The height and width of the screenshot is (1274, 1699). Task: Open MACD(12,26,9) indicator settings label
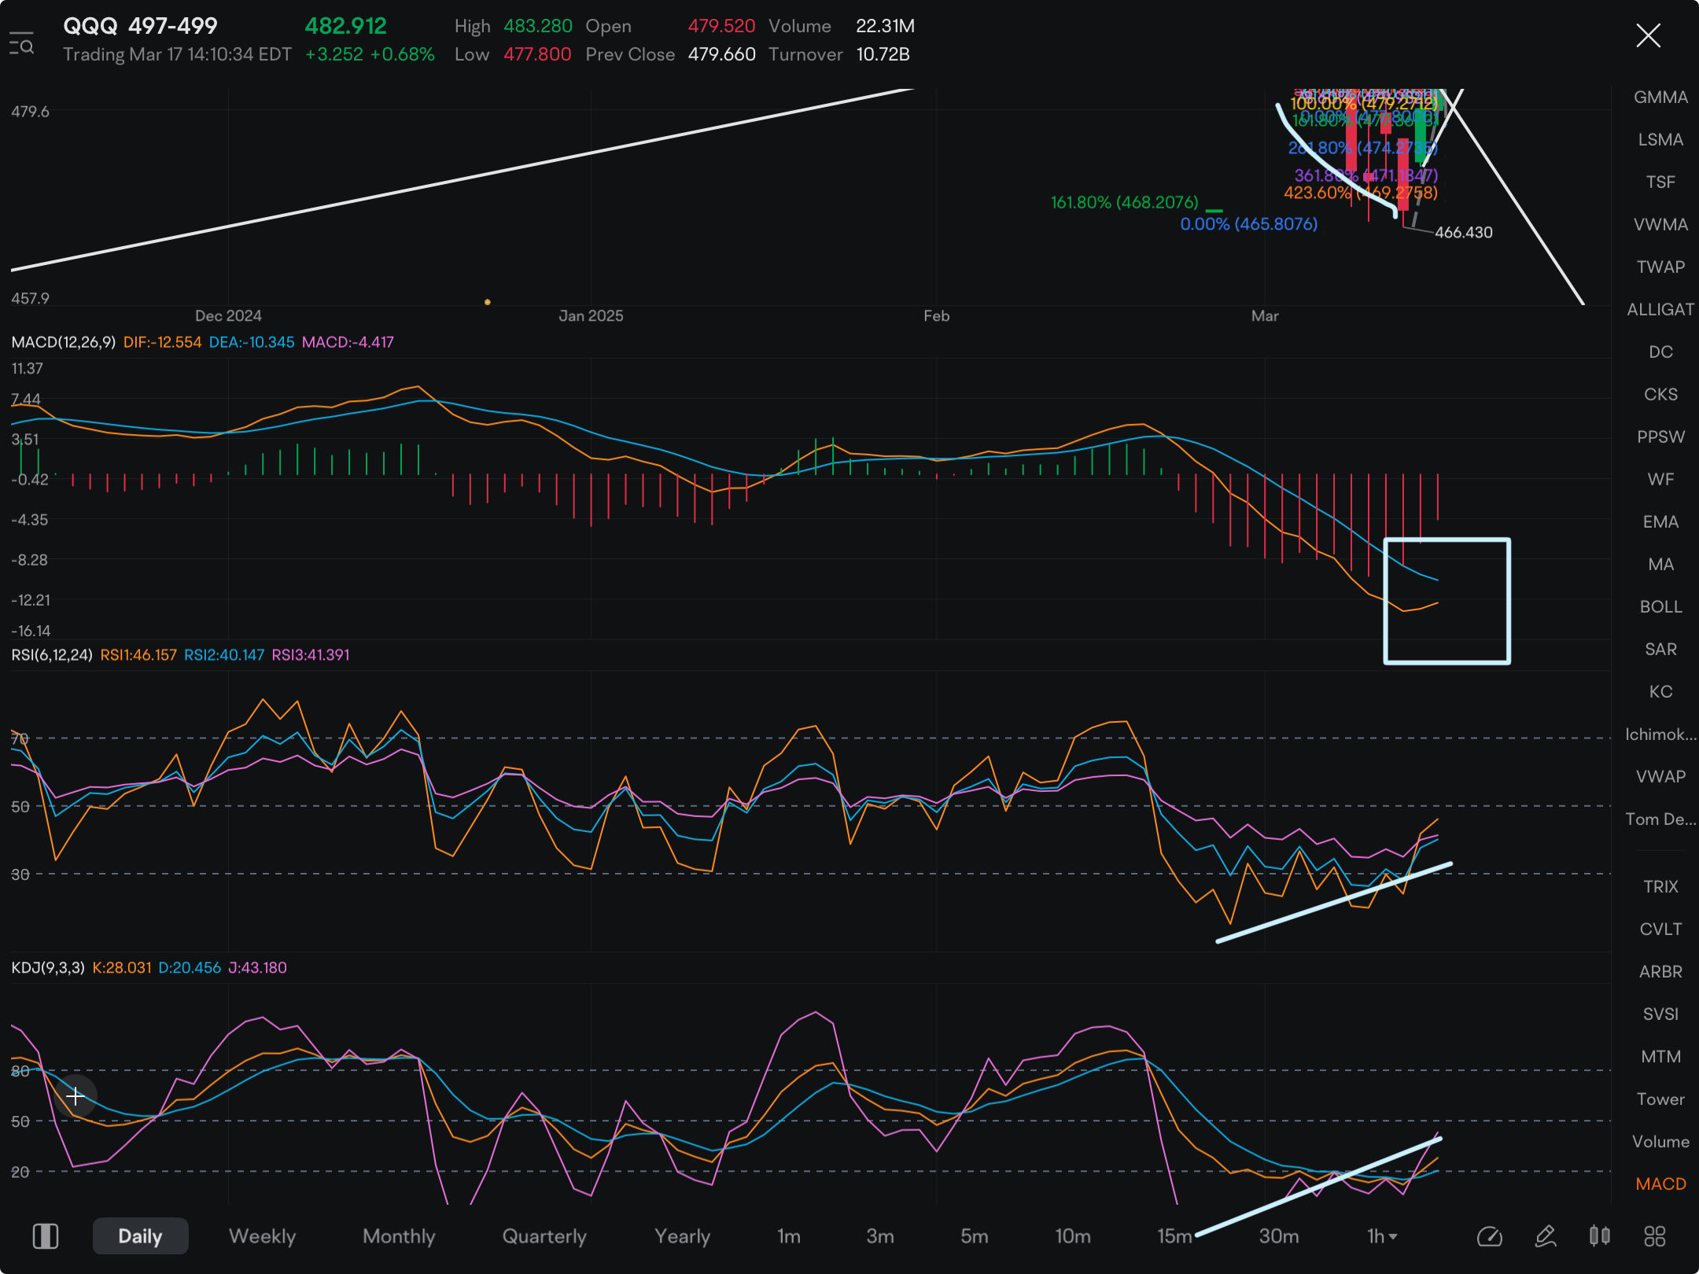pos(64,342)
